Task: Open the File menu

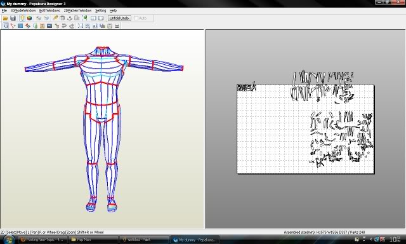Action: [4, 11]
